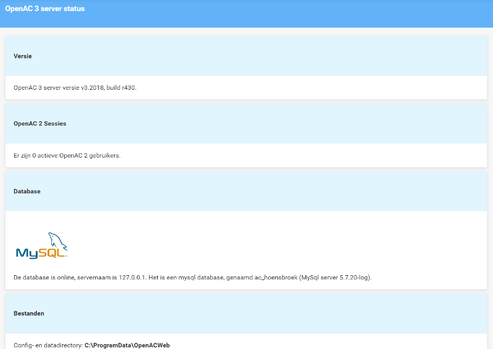Click the path 'C:\ProgramData\OpenACWeb'
This screenshot has height=349, width=493.
pyautogui.click(x=127, y=345)
